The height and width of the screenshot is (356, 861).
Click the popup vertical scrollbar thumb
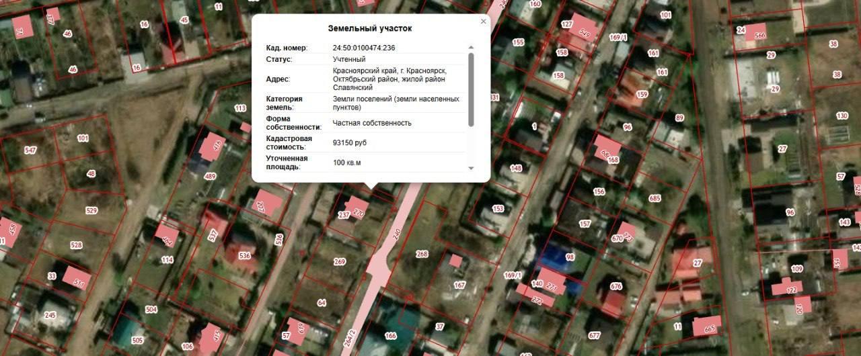pyautogui.click(x=471, y=89)
